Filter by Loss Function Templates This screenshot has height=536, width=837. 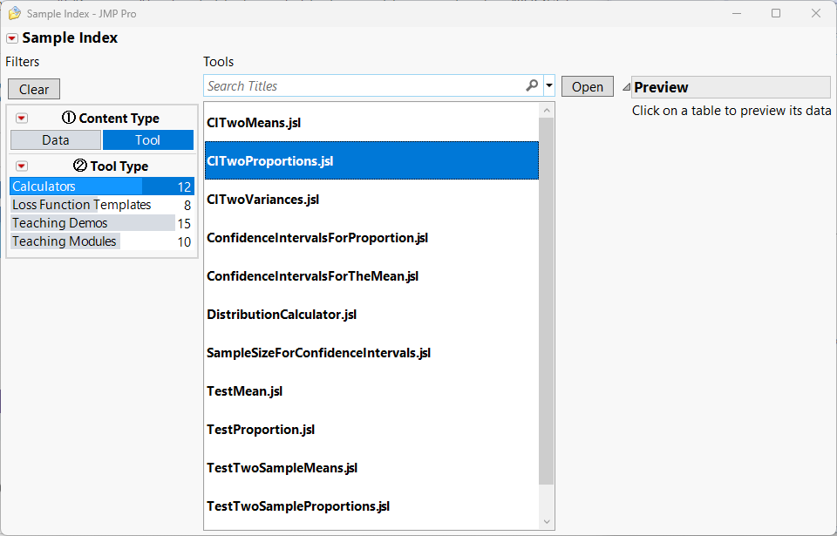click(x=101, y=205)
